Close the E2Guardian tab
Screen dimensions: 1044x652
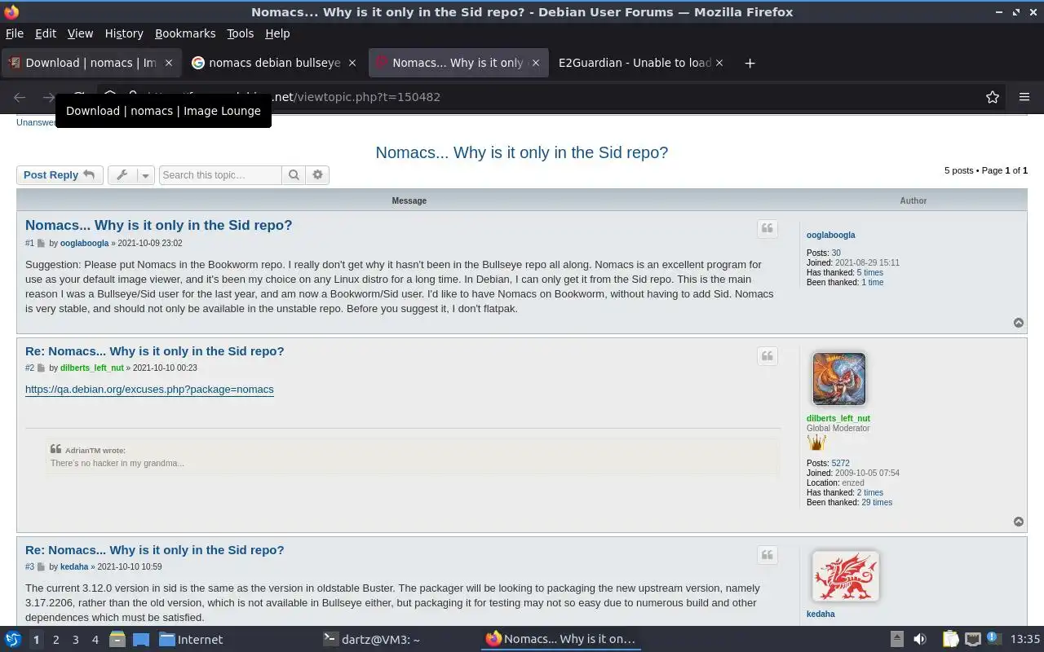point(719,63)
